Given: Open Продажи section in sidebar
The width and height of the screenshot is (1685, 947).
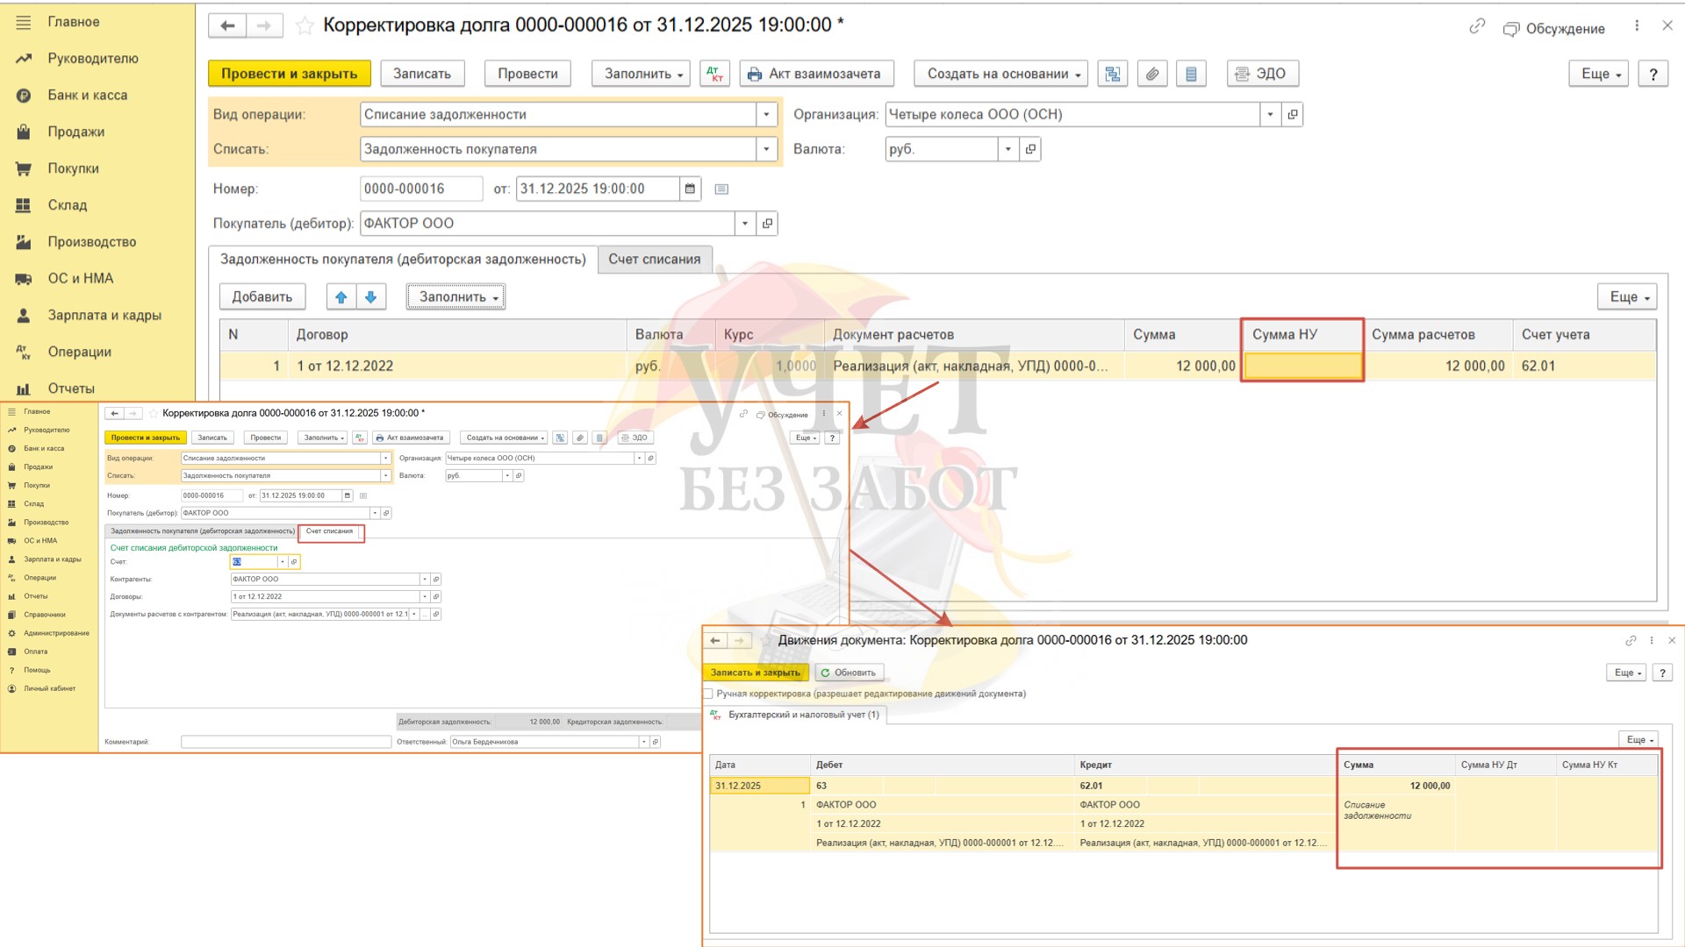Looking at the screenshot, I should click(75, 132).
